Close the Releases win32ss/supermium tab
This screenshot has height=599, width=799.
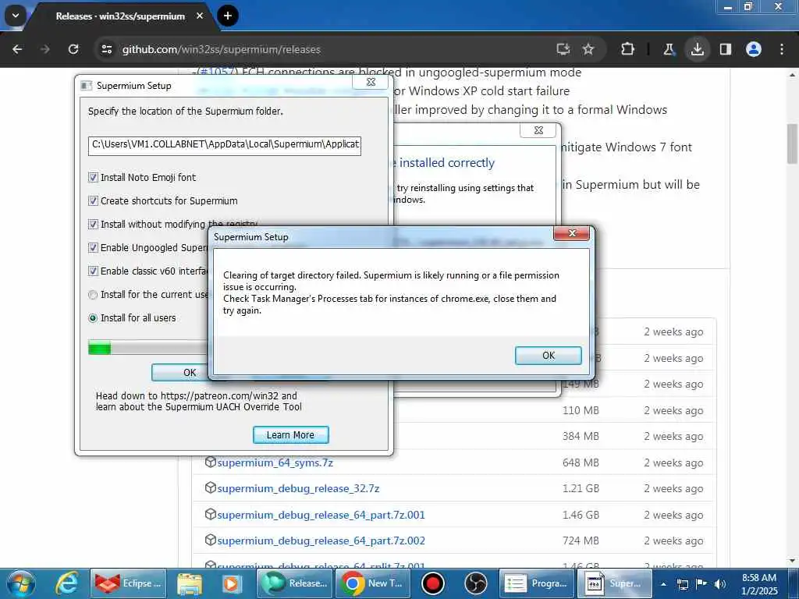(200, 16)
